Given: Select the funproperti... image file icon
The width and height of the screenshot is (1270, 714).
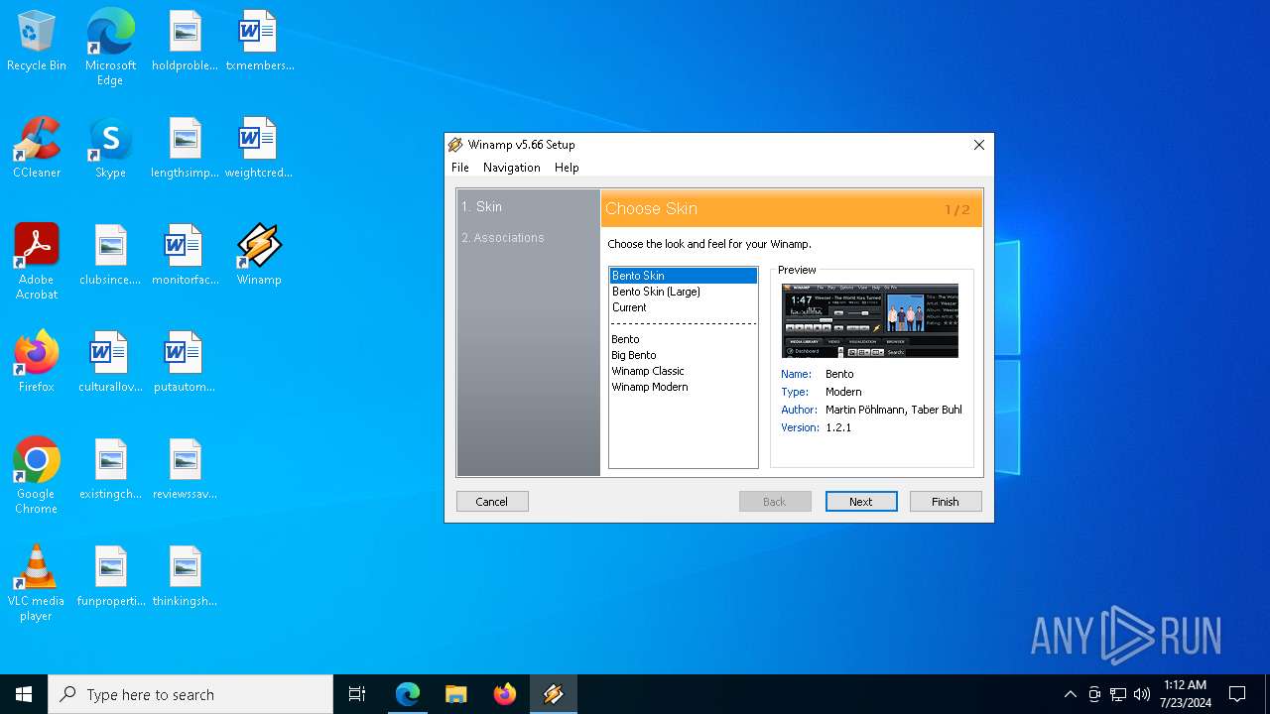Looking at the screenshot, I should 110,577.
